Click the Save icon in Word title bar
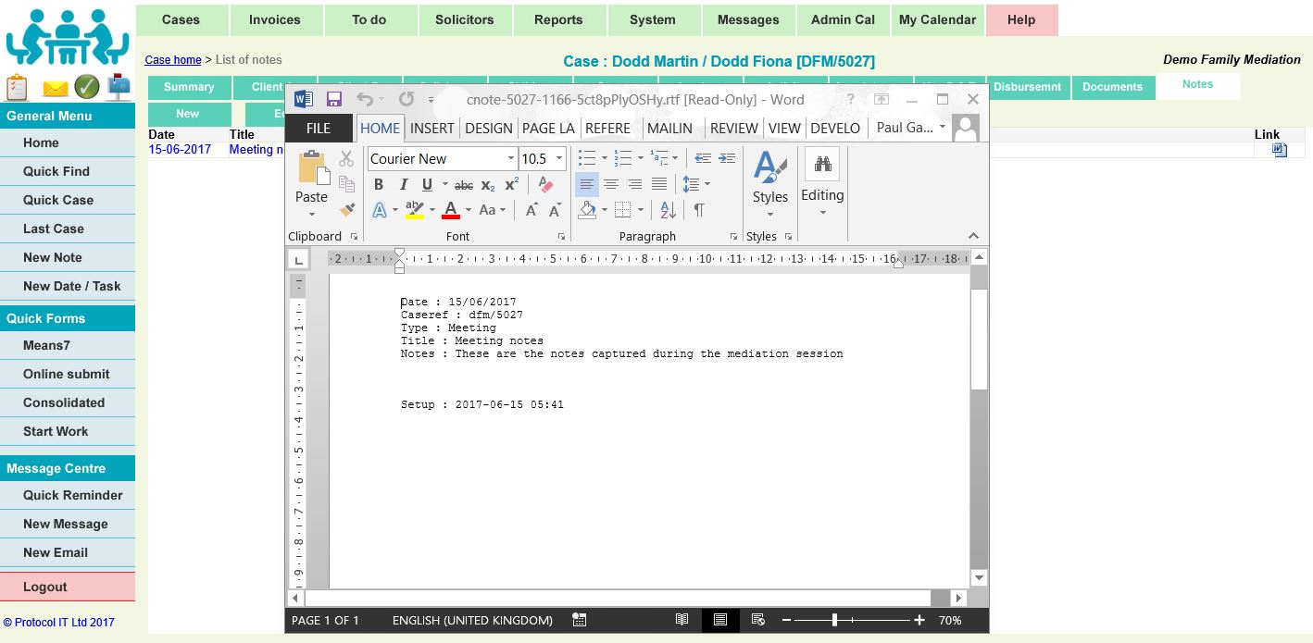Screen dimensions: 1313x643 coord(334,99)
